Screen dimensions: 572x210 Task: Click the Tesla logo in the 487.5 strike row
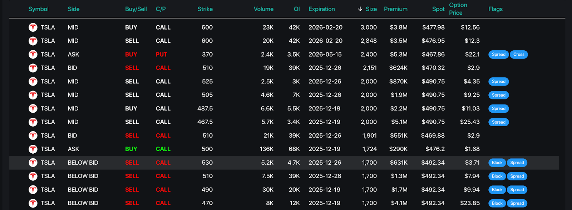[33, 109]
